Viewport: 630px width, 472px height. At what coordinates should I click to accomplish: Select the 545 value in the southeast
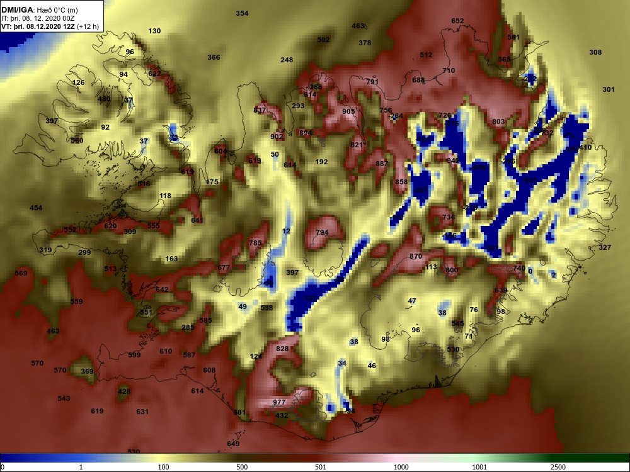click(x=457, y=323)
